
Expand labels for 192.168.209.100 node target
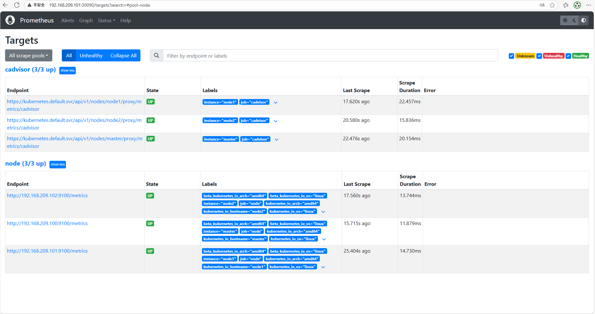324,239
